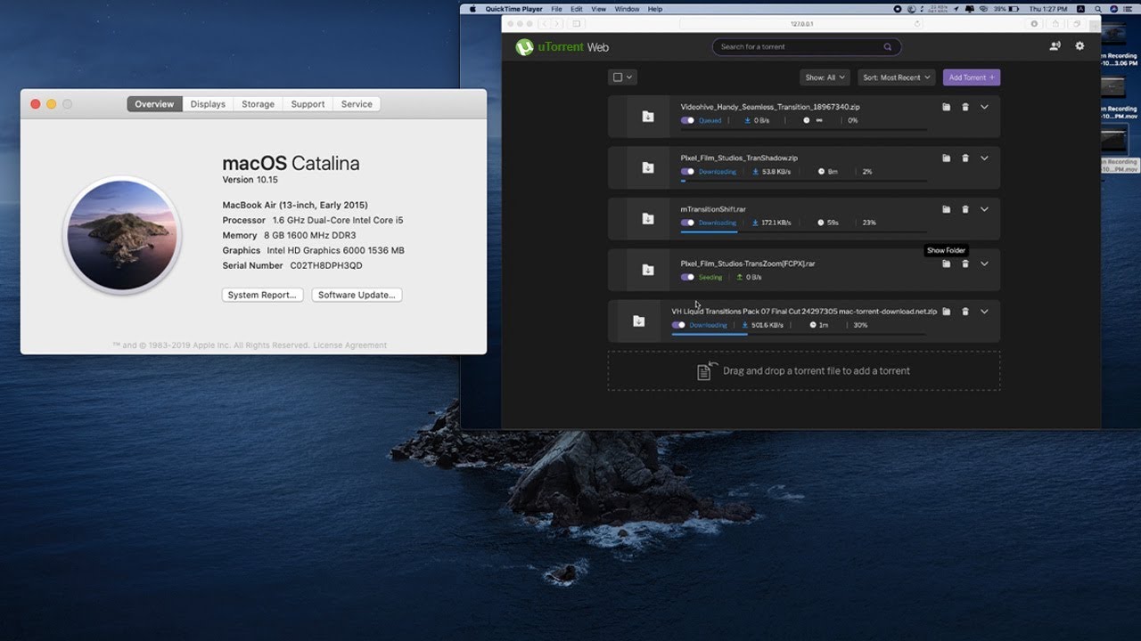Viewport: 1141px width, 641px height.
Task: Show folder for VH Liquid Transitions Pack torrent
Action: pyautogui.click(x=946, y=312)
